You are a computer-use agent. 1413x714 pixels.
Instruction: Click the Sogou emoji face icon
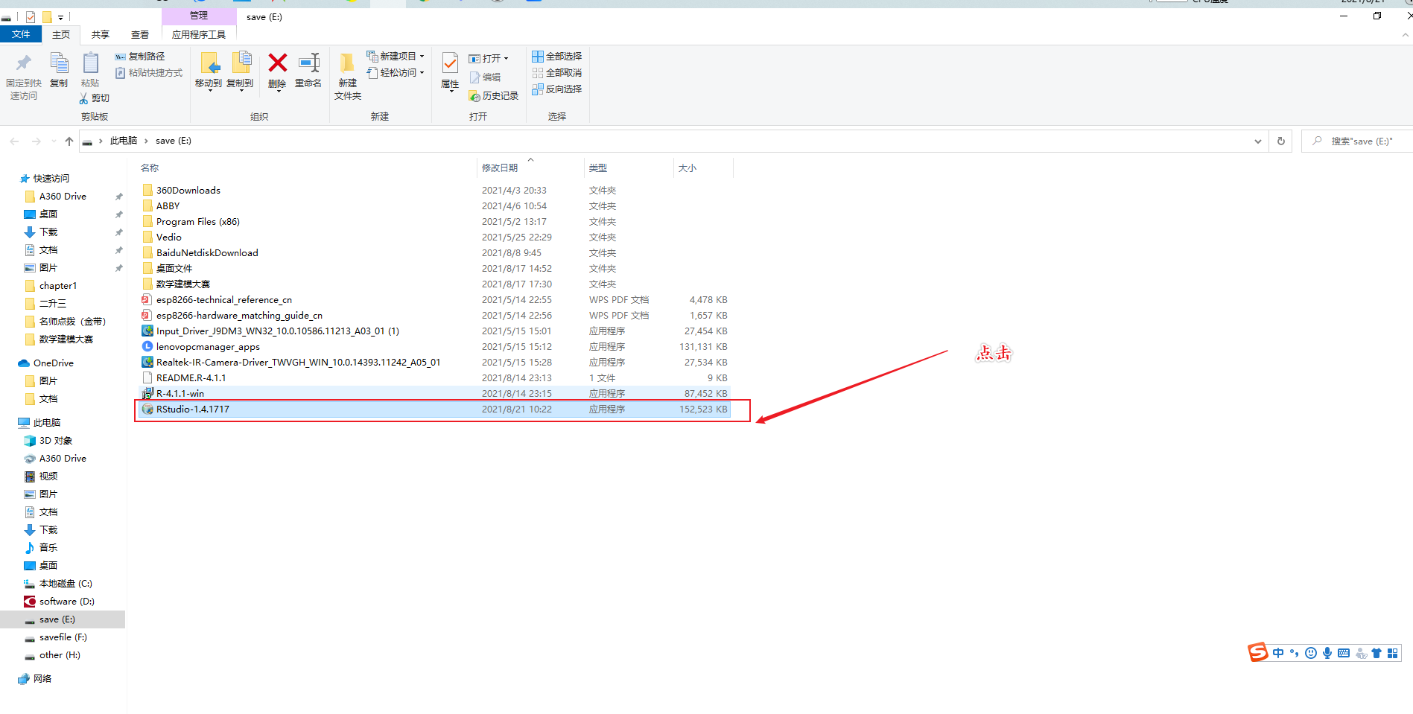click(1311, 653)
